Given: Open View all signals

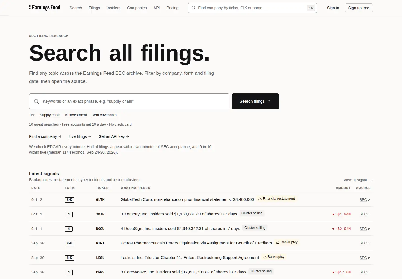Looking at the screenshot, I should pyautogui.click(x=358, y=180).
